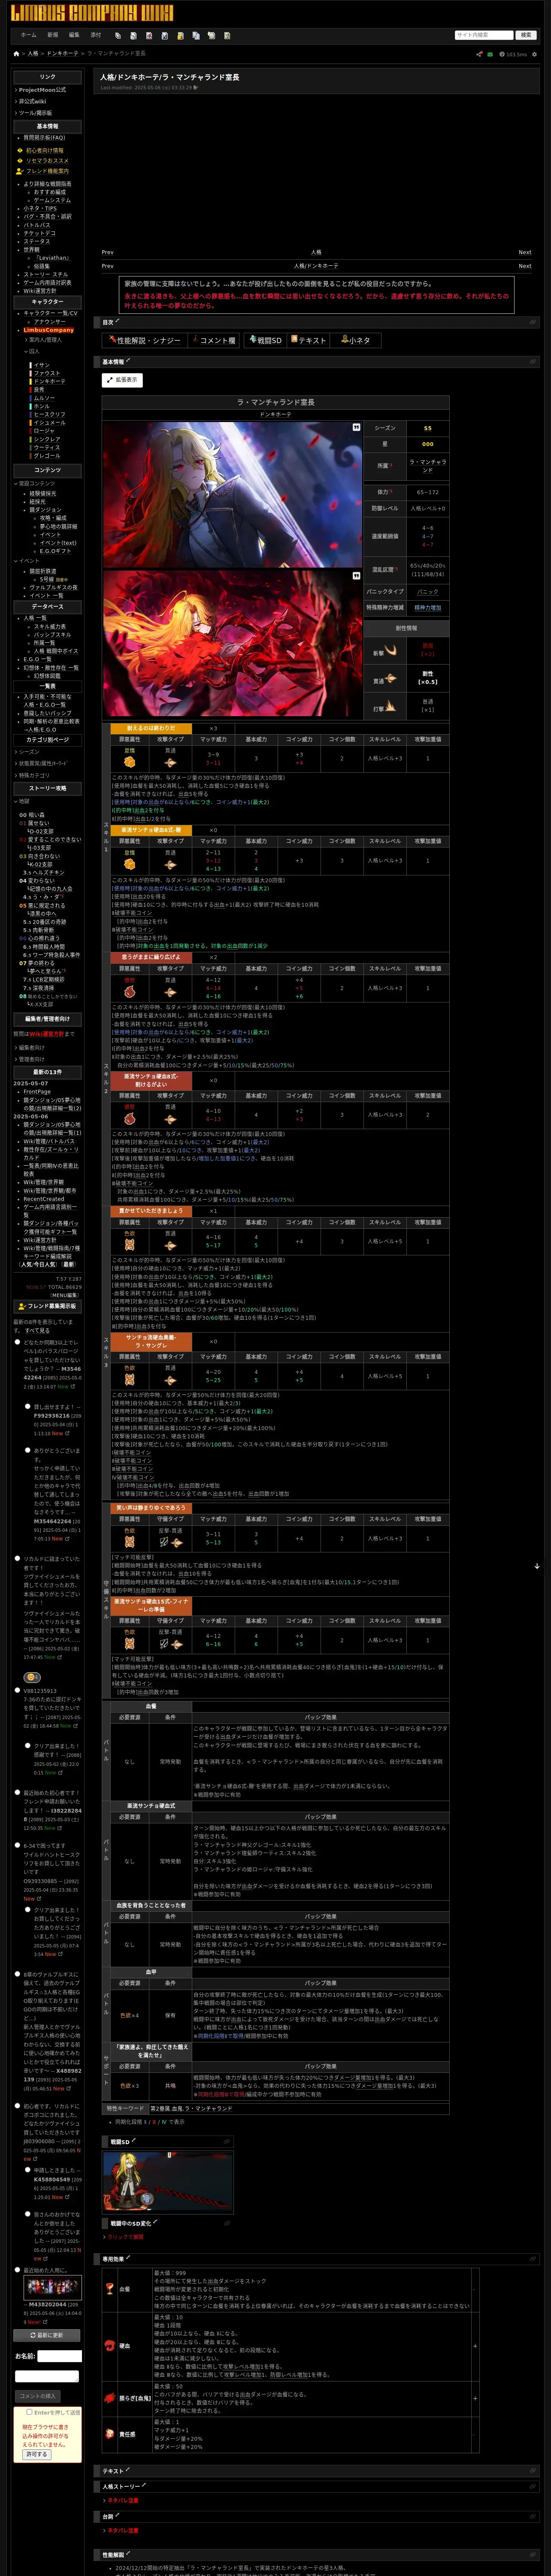This screenshot has height=2576, width=551.
Task: Focus the サイト内検索 search field
Action: point(484,35)
